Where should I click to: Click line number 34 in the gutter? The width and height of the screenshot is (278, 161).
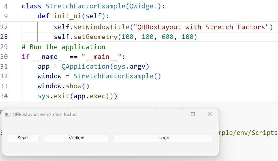coord(4,96)
